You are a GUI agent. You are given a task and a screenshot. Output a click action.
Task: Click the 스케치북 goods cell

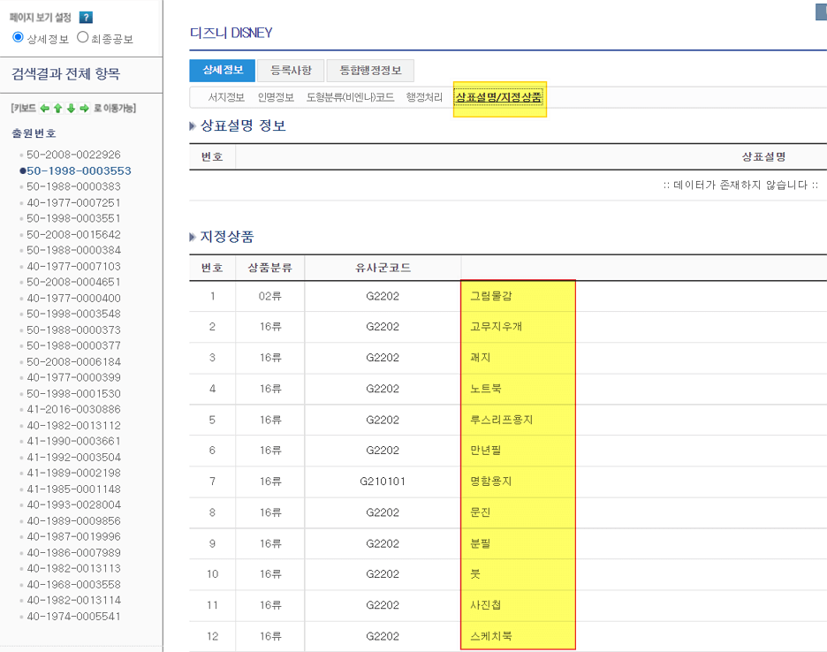pyautogui.click(x=490, y=636)
